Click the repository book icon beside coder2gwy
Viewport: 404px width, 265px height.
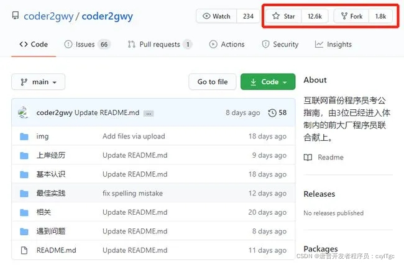coord(16,16)
